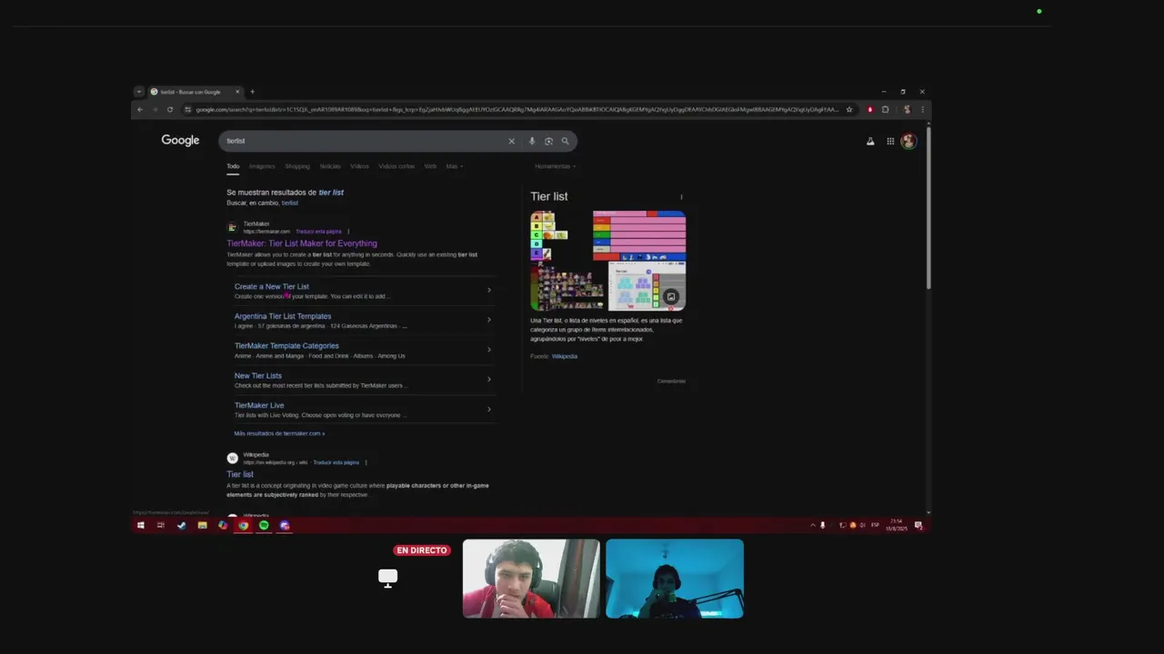
Task: Expand TierMaker Live arrow
Action: coord(488,410)
